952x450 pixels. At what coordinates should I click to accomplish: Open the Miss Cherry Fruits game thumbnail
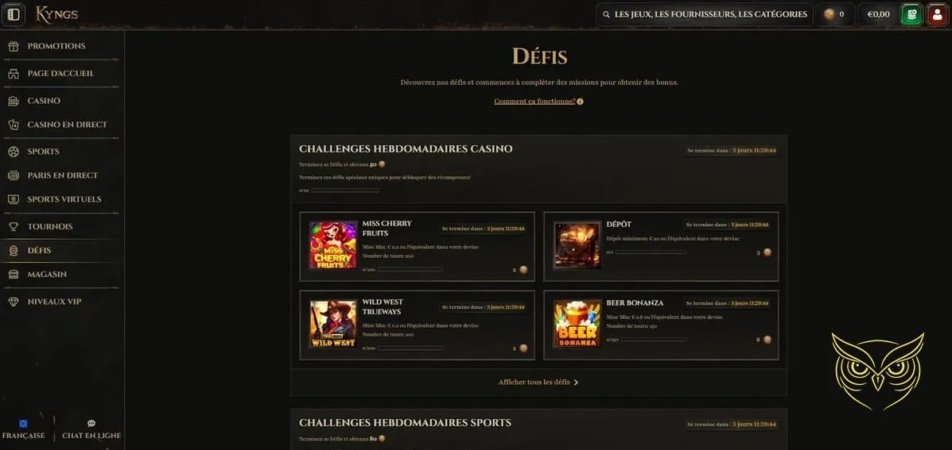pos(332,245)
